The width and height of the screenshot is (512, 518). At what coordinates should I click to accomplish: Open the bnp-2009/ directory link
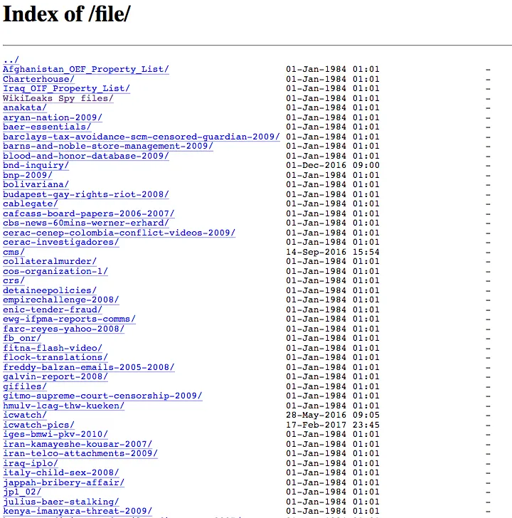tap(28, 175)
